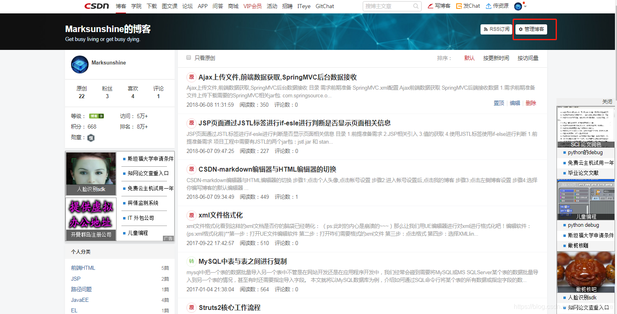The width and height of the screenshot is (617, 314).
Task: Click 置顶 on the Ajax article
Action: [x=499, y=103]
